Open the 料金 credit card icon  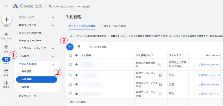tap(6, 71)
